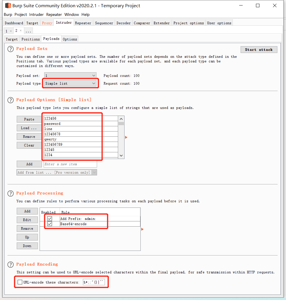Open the Project menu

click(21, 14)
